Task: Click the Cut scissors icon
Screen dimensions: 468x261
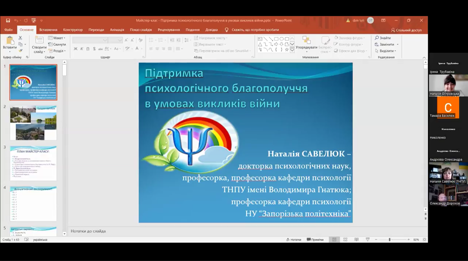Action: click(x=20, y=38)
